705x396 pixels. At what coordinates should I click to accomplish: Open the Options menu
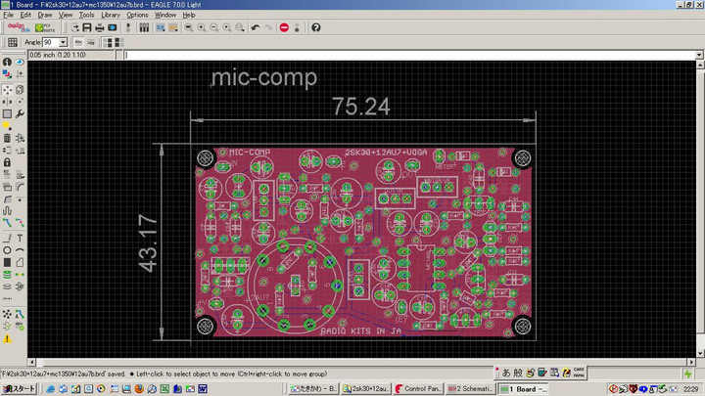tap(137, 15)
